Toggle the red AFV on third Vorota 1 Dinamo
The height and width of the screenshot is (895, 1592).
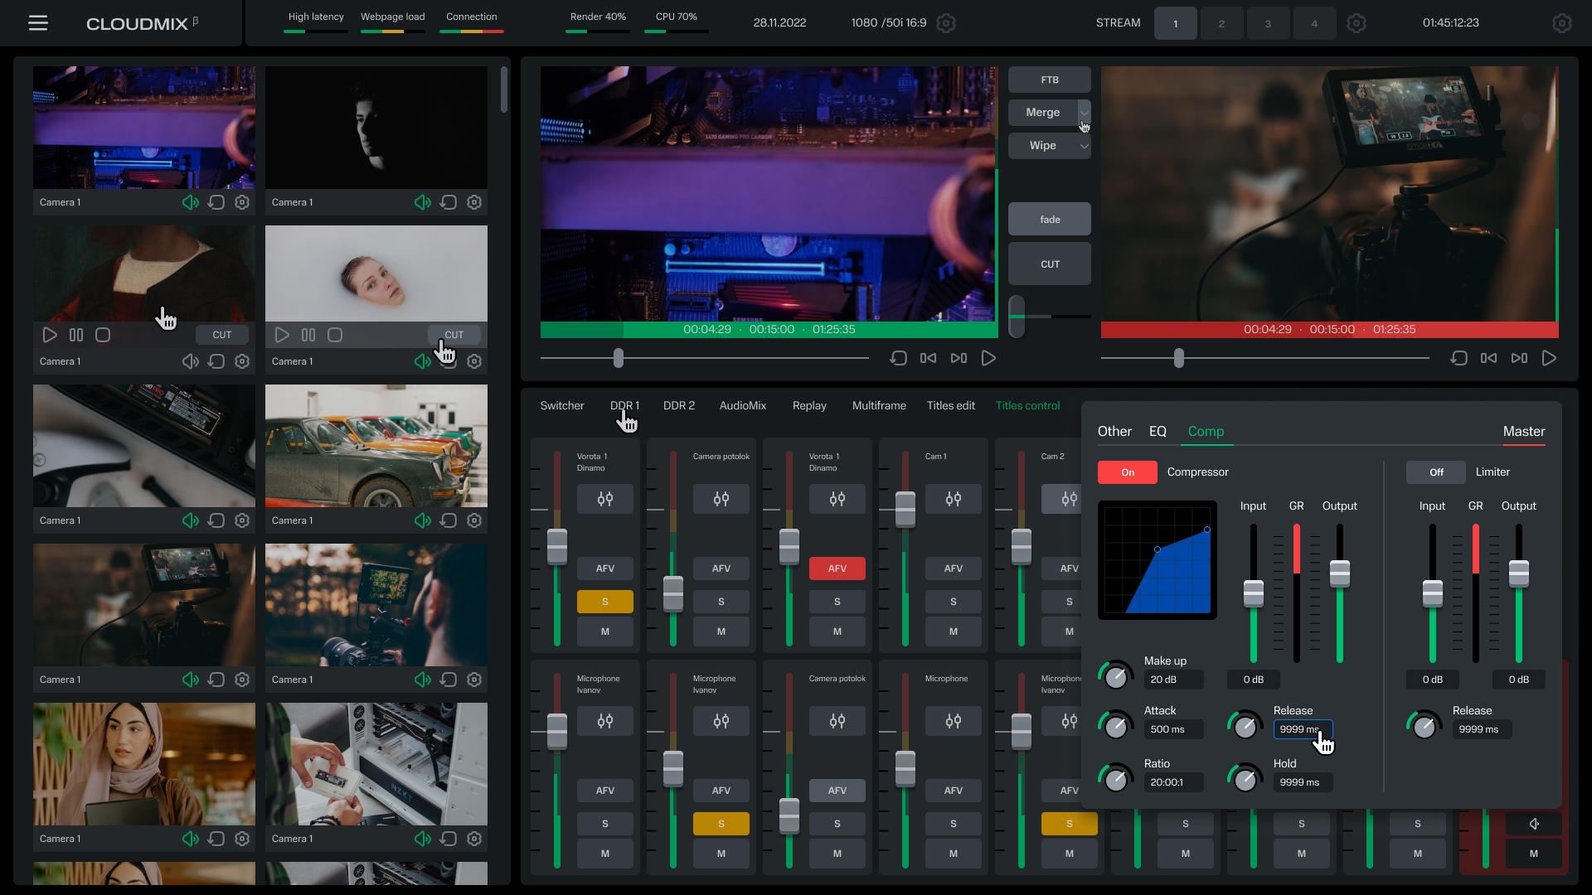coord(837,568)
